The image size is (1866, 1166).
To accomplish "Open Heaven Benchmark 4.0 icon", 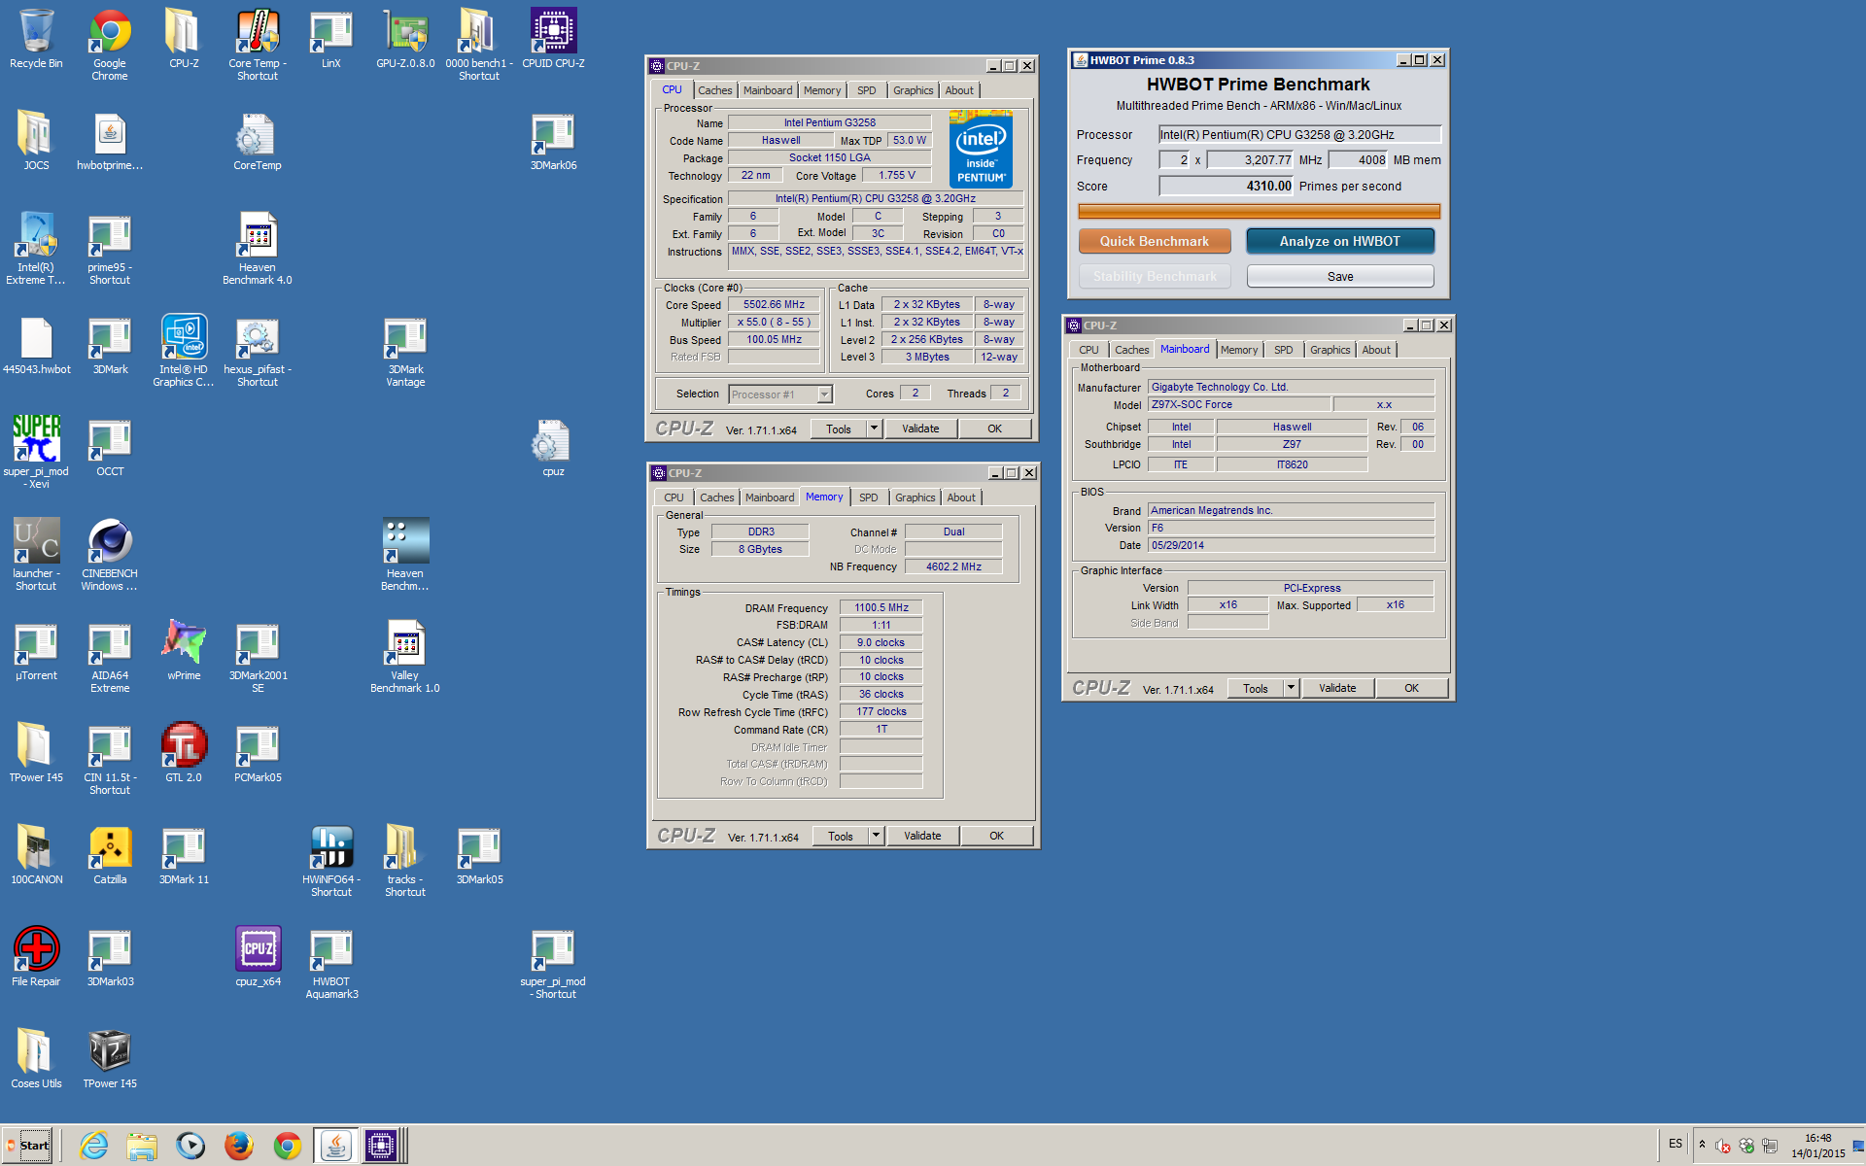I will pos(258,248).
